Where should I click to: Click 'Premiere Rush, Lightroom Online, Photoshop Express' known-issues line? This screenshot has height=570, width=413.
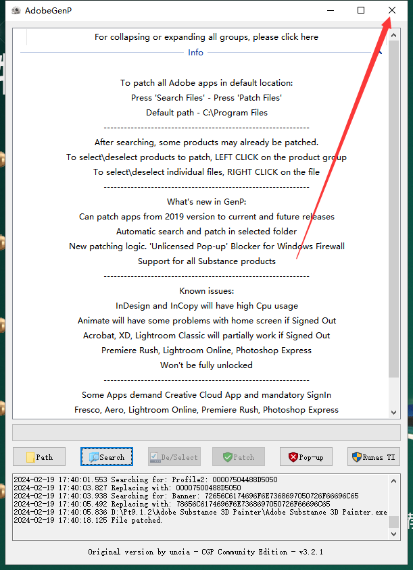[206, 350]
